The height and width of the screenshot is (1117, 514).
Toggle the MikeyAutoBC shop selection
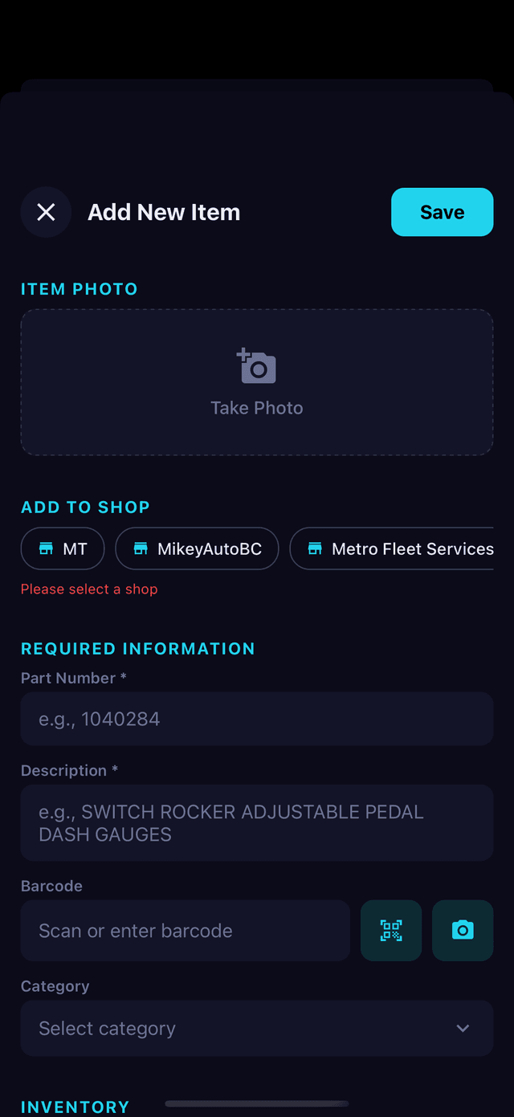click(x=197, y=548)
